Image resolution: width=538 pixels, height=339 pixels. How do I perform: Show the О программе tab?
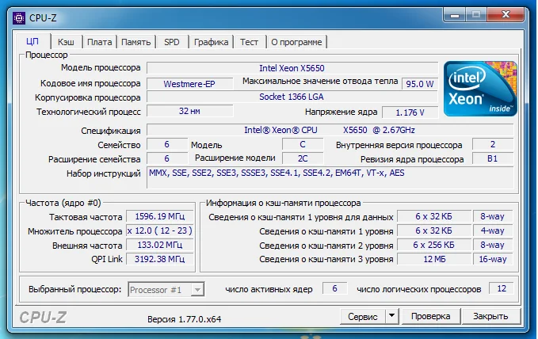click(x=296, y=42)
